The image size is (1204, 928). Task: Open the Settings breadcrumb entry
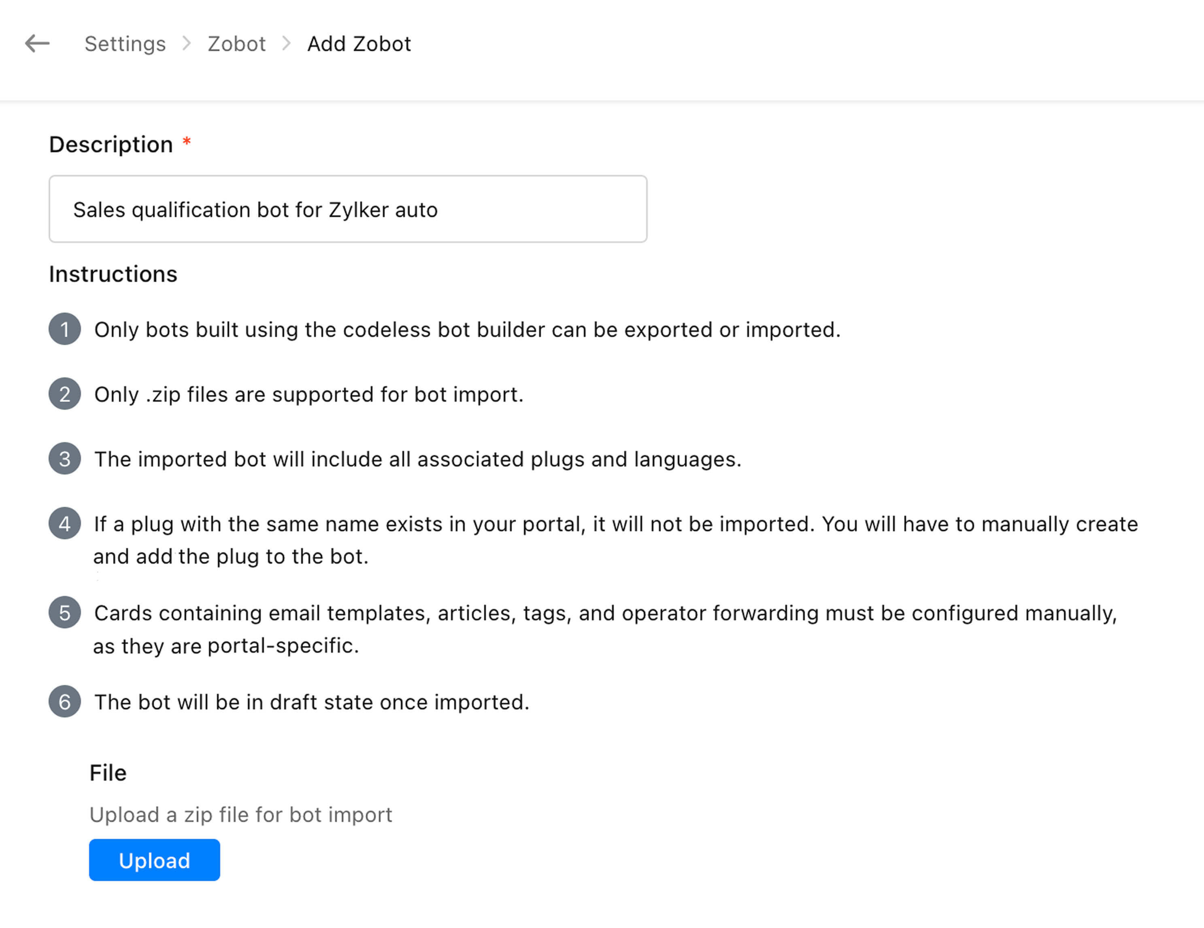click(x=125, y=44)
